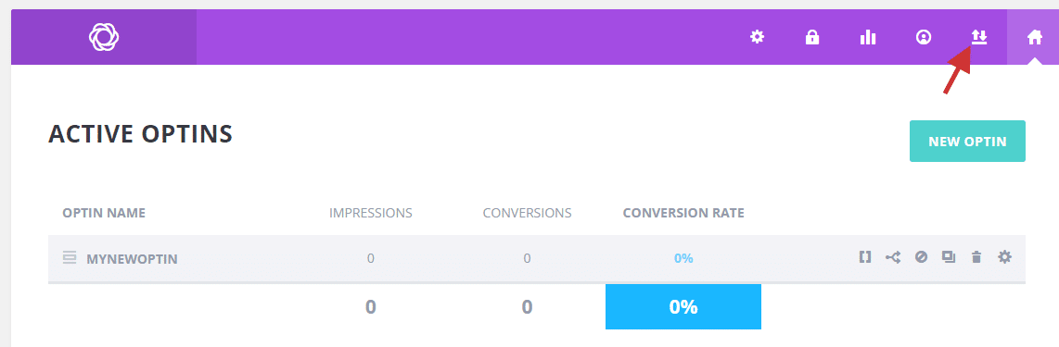The width and height of the screenshot is (1059, 347).
Task: Duplicate the MYNEWOPTIN optin
Action: (x=949, y=256)
